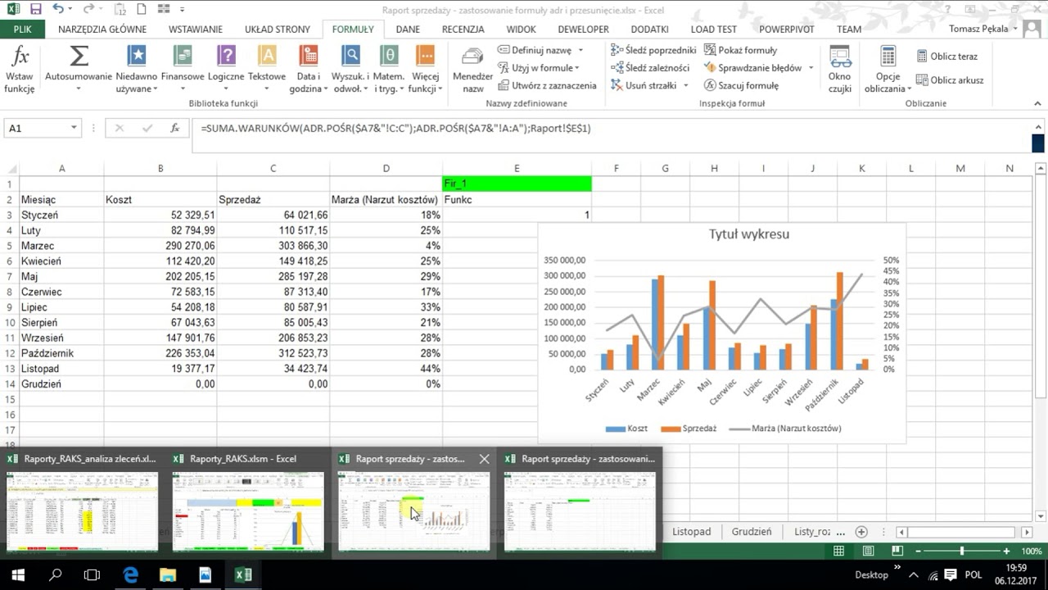Switch to Normal view in status bar

pos(838,551)
